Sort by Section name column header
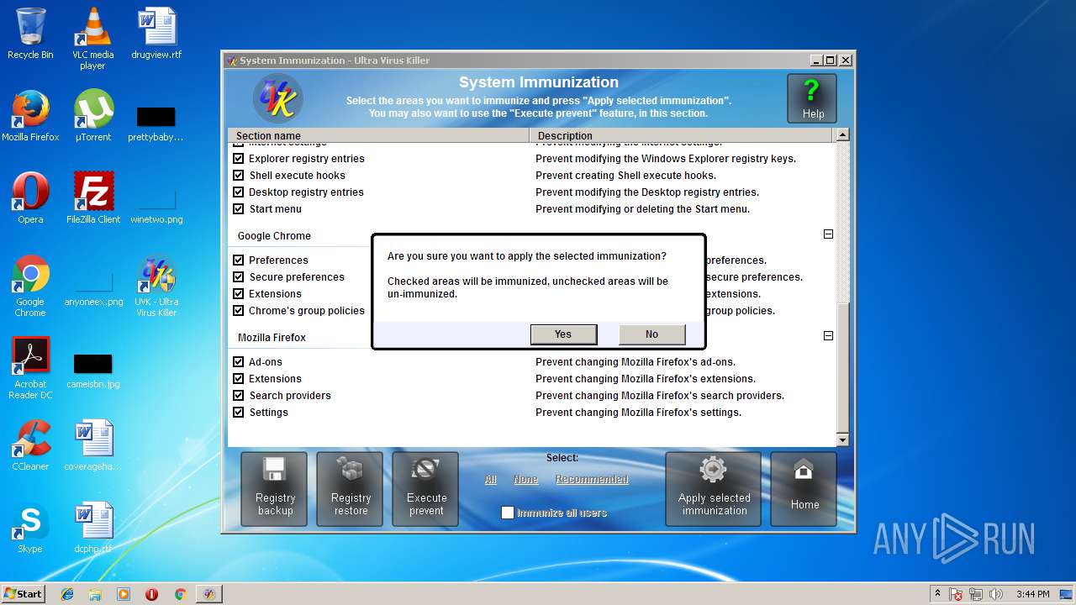The height and width of the screenshot is (605, 1076). (x=379, y=135)
